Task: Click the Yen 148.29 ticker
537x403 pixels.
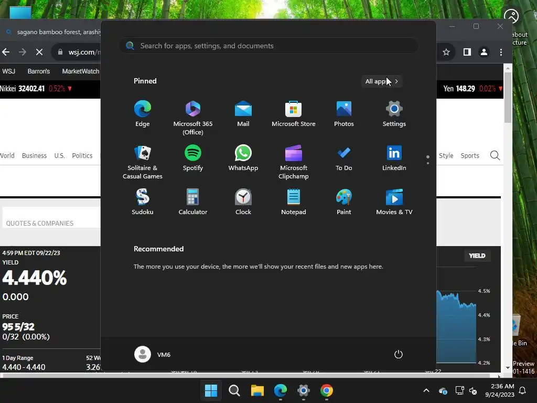Action: 472,89
